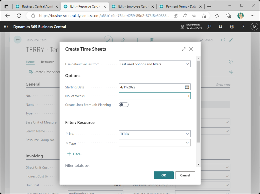Click the dialog vertical scrollbar thumb
Viewport: 260px width, 194px height.
coord(198,101)
